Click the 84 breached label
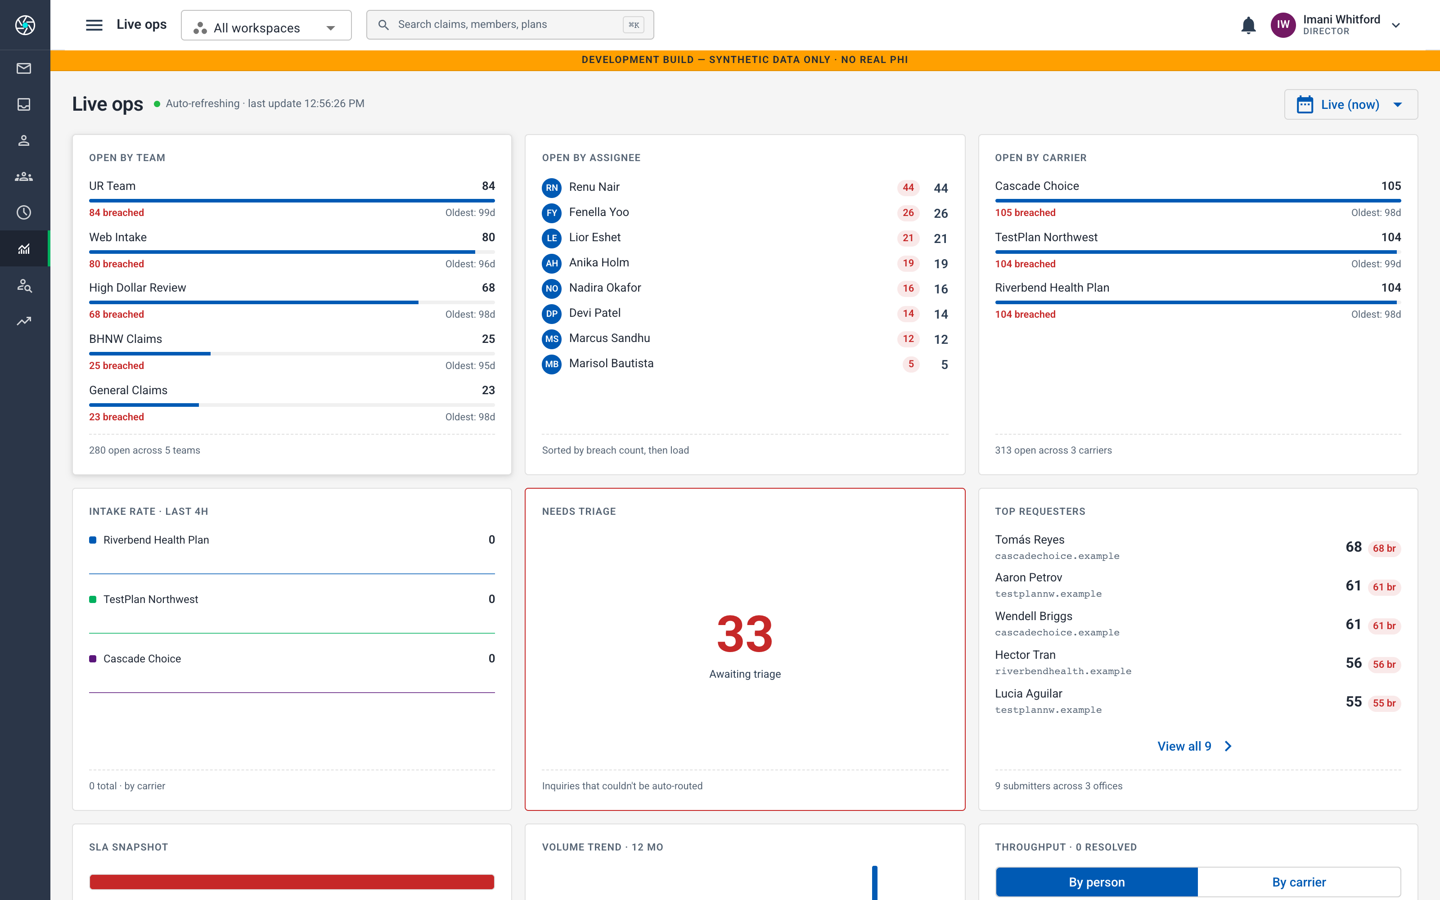 pos(117,212)
